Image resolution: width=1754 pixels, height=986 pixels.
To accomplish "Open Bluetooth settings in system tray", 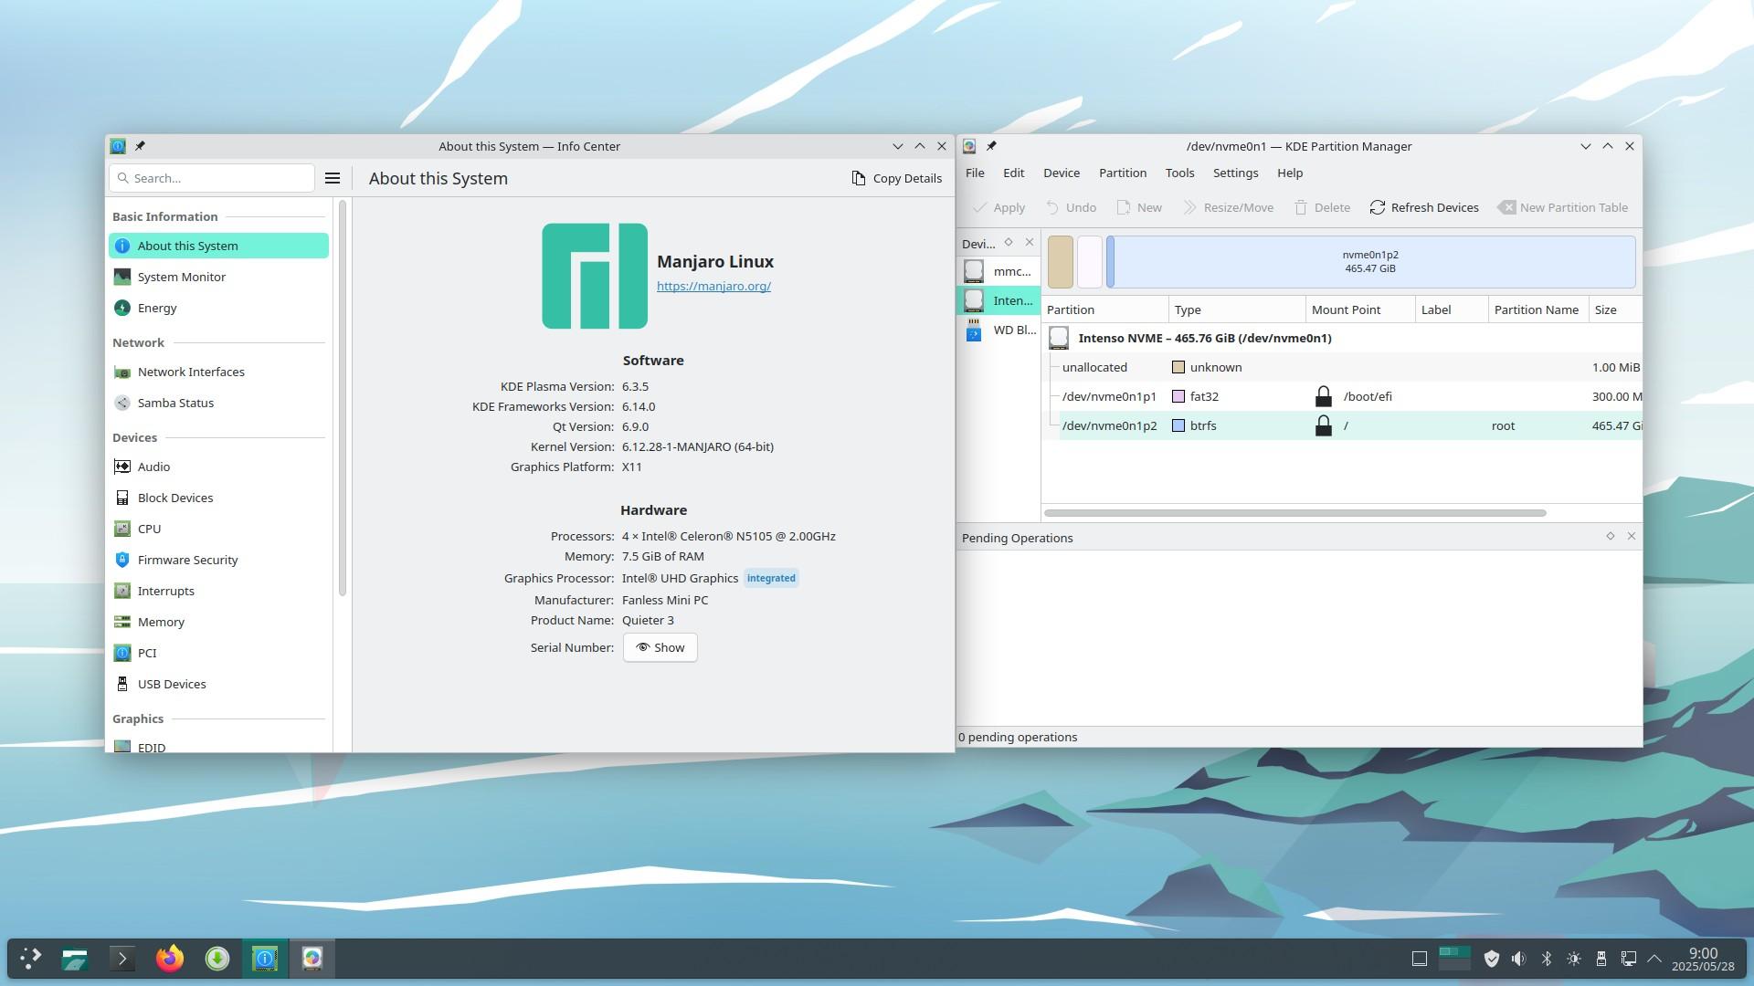I will pos(1546,959).
